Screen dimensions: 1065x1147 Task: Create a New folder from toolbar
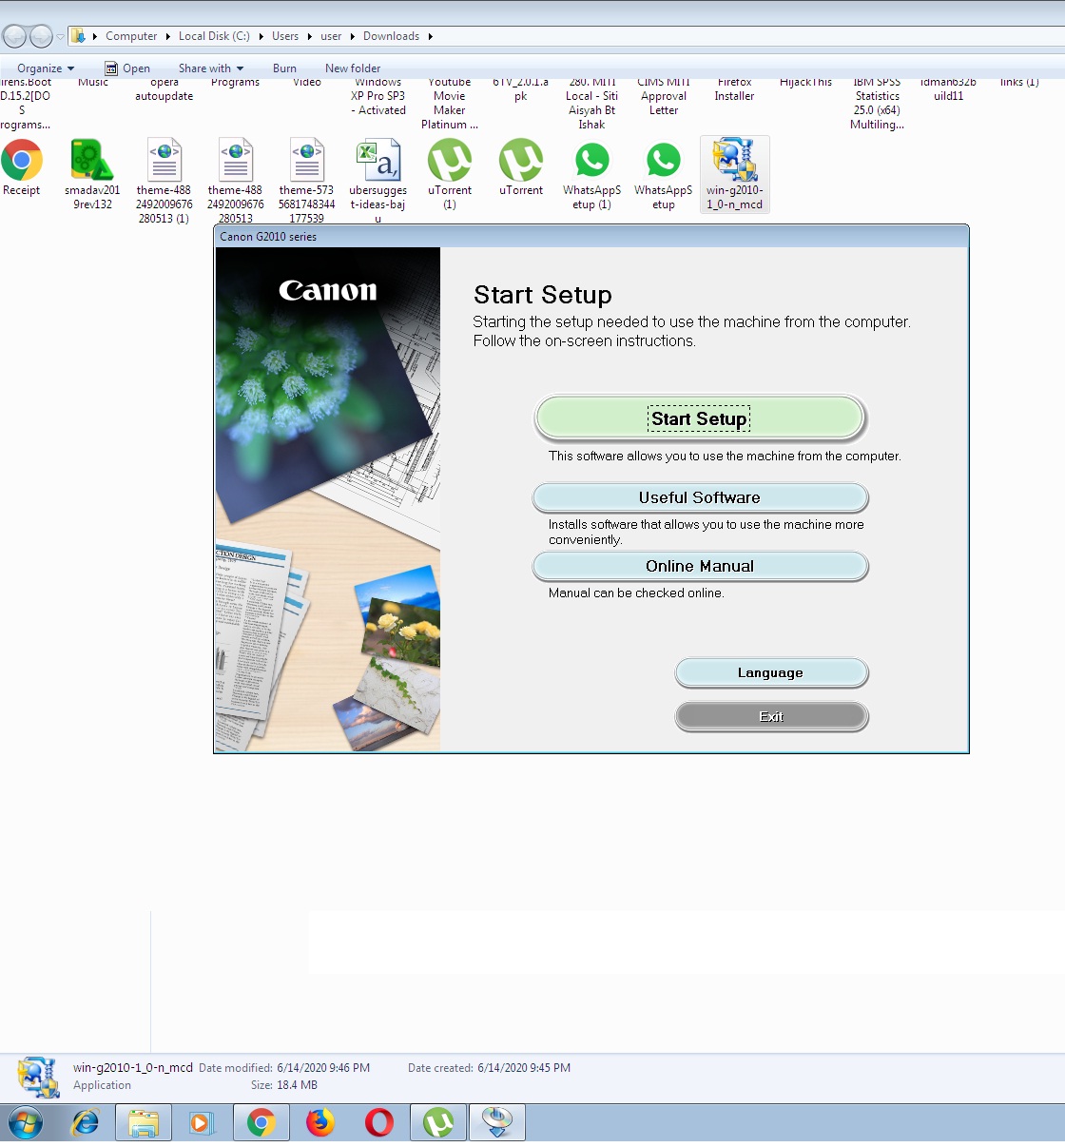click(353, 68)
